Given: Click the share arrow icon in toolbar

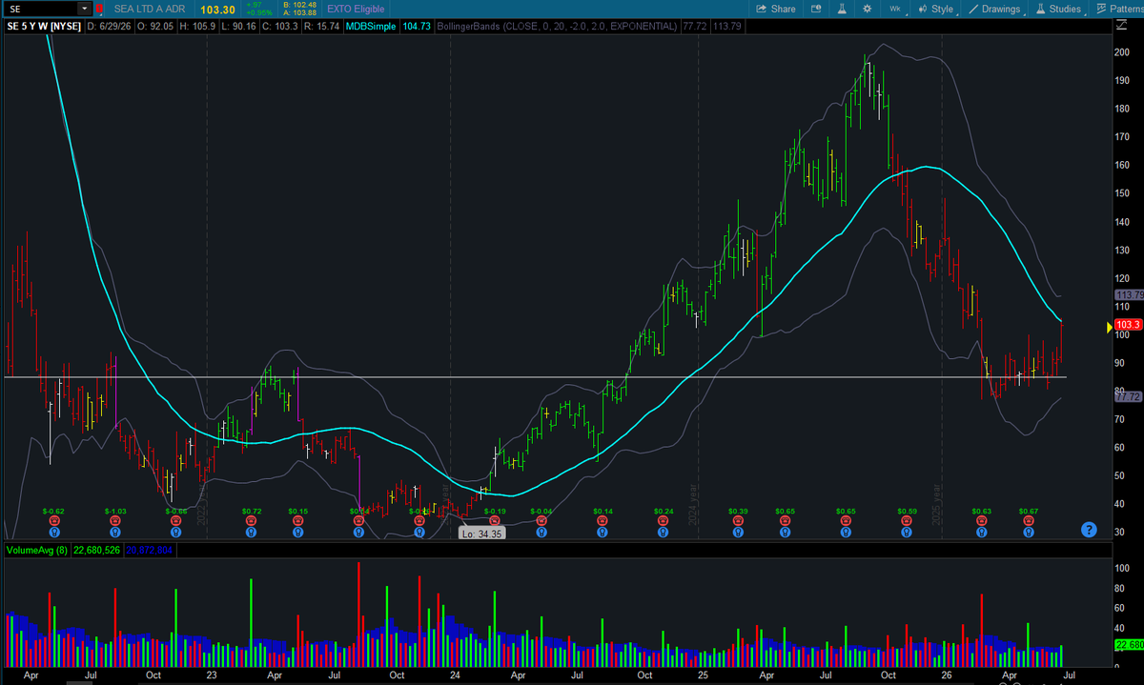Looking at the screenshot, I should click(x=762, y=9).
